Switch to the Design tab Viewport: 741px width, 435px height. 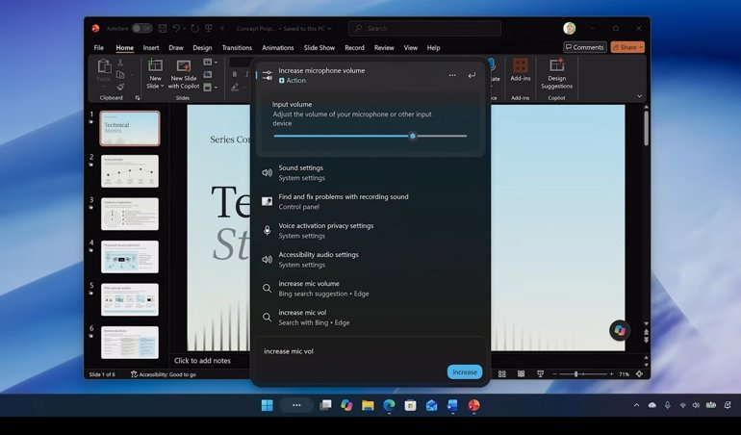pyautogui.click(x=202, y=48)
